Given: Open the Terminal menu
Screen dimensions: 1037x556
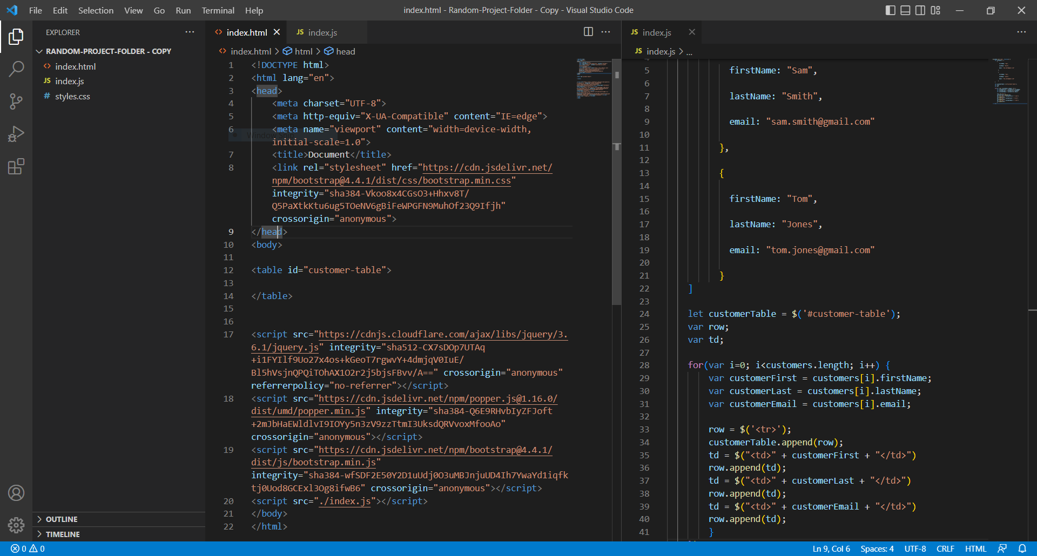Looking at the screenshot, I should [x=218, y=10].
